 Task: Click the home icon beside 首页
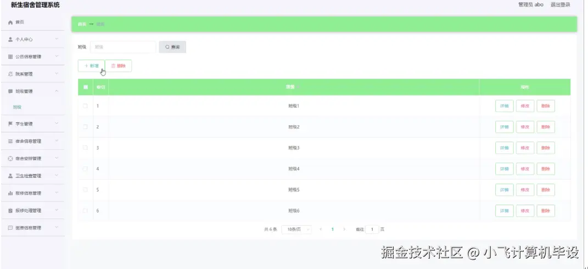click(x=10, y=23)
